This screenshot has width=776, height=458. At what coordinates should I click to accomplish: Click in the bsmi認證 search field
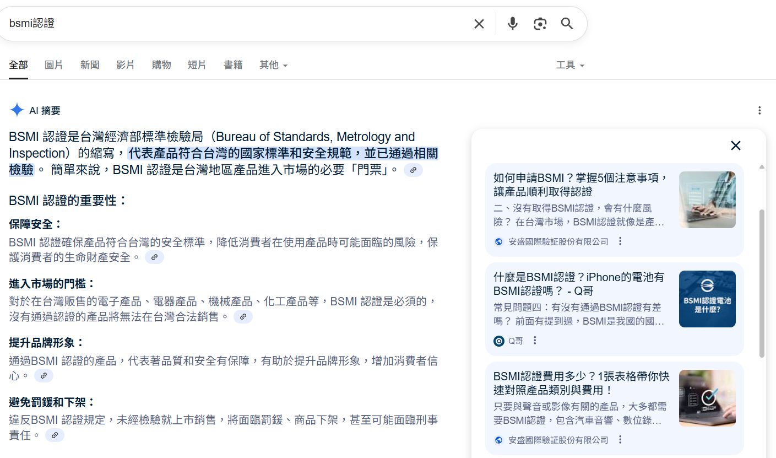[237, 24]
